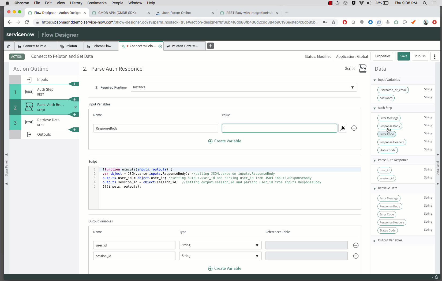Open the Inputs section in outline

tap(42, 79)
